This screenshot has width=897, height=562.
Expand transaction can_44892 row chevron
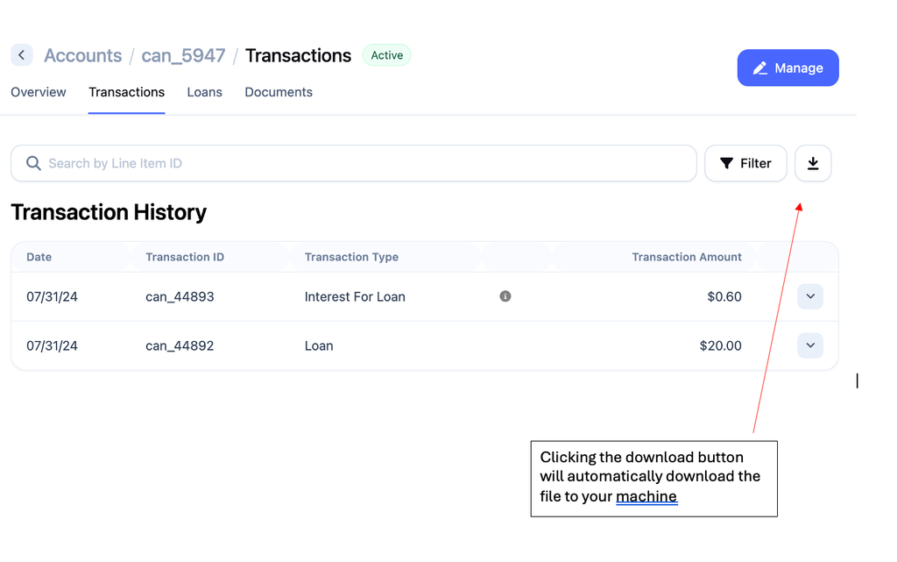coord(810,345)
